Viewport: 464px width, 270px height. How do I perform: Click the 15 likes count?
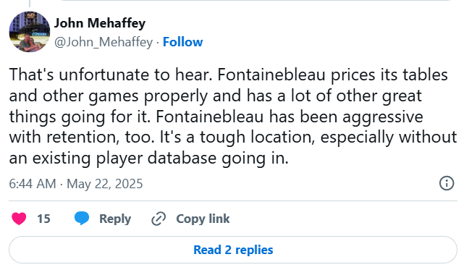pyautogui.click(x=43, y=219)
